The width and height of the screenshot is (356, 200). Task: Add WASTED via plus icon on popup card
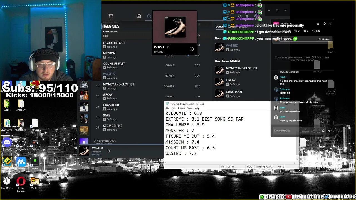(x=192, y=49)
